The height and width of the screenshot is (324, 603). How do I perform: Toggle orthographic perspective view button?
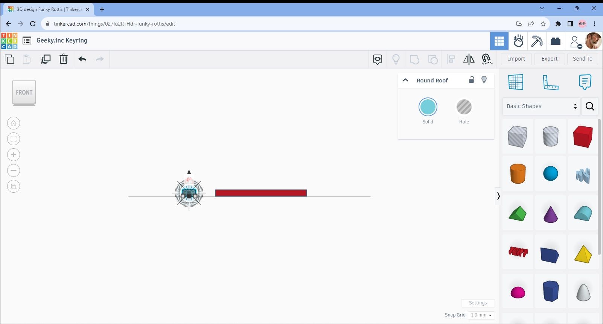14,186
